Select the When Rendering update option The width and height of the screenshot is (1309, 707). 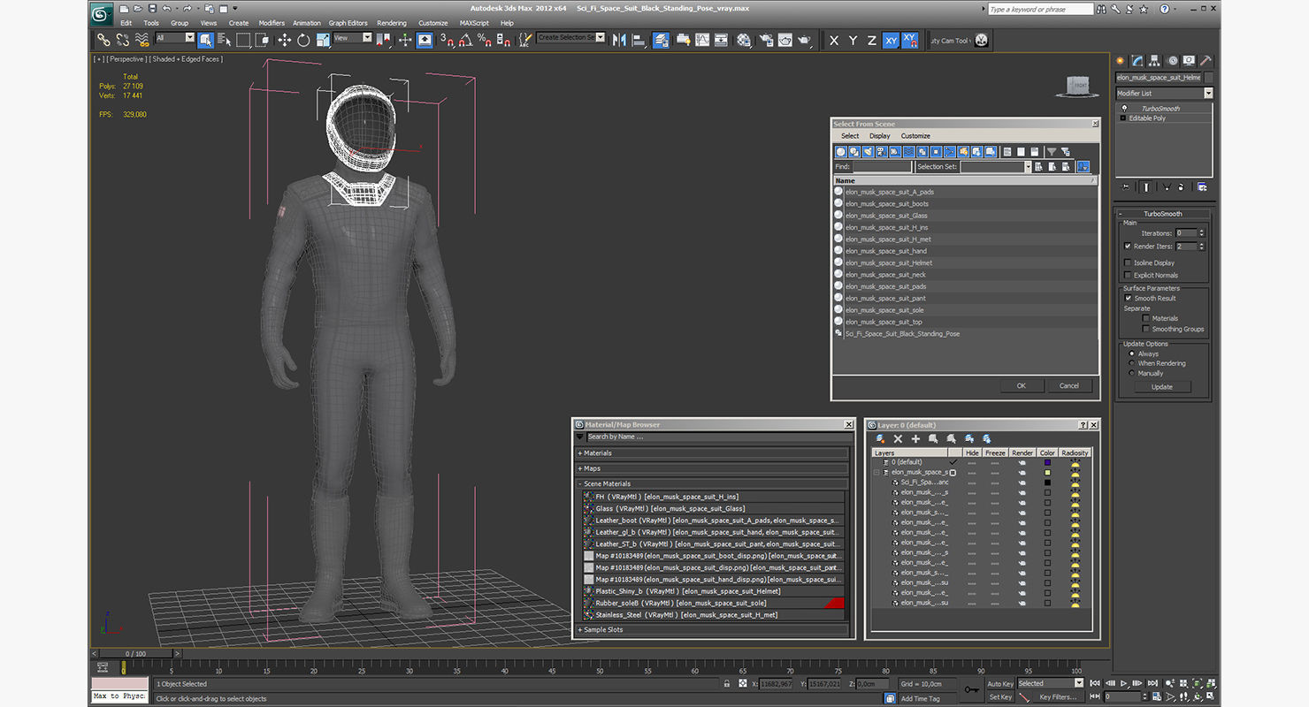pos(1131,363)
